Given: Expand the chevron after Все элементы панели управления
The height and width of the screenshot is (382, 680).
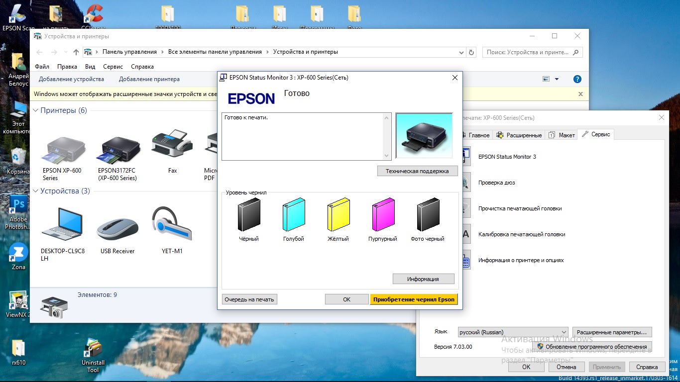Looking at the screenshot, I should coord(267,52).
